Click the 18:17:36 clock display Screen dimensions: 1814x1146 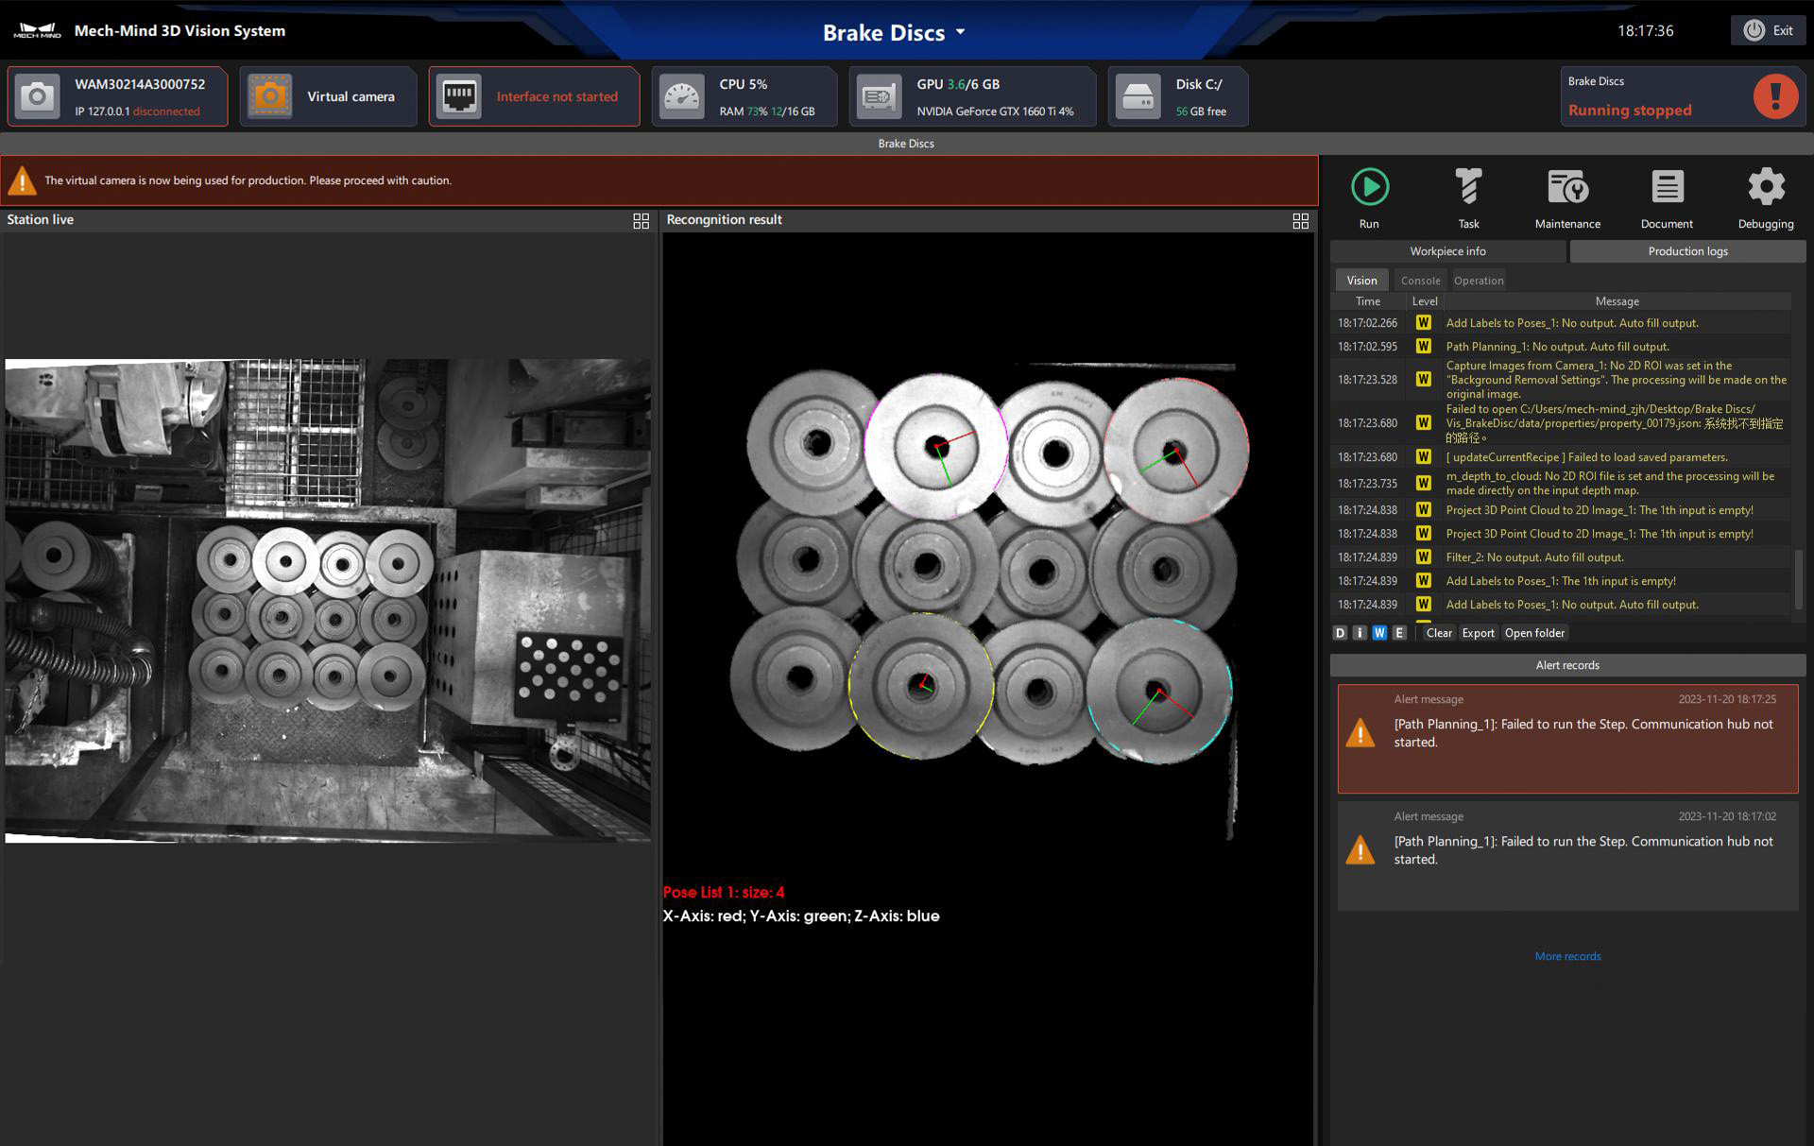1645,31
